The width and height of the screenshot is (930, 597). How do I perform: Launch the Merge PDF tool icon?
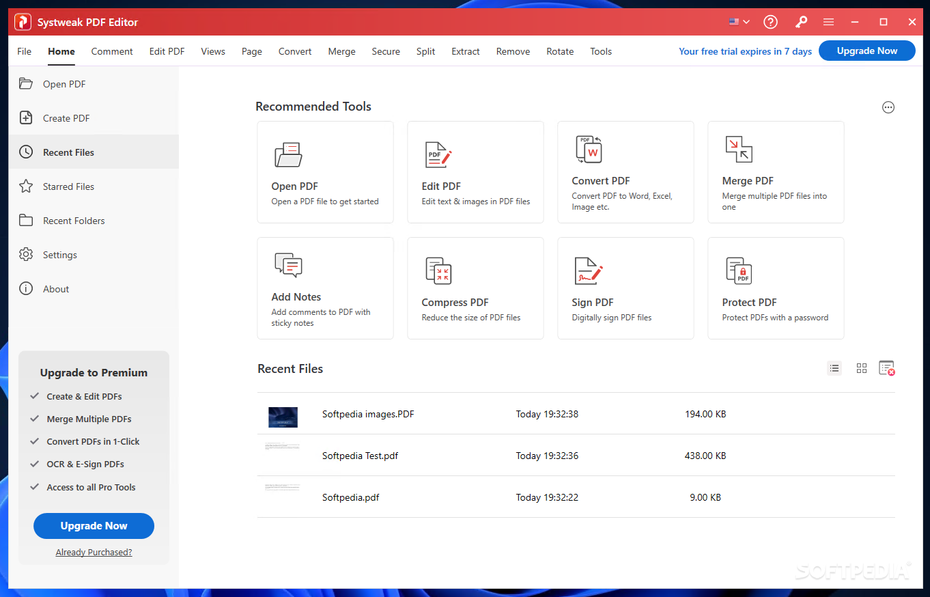click(739, 149)
